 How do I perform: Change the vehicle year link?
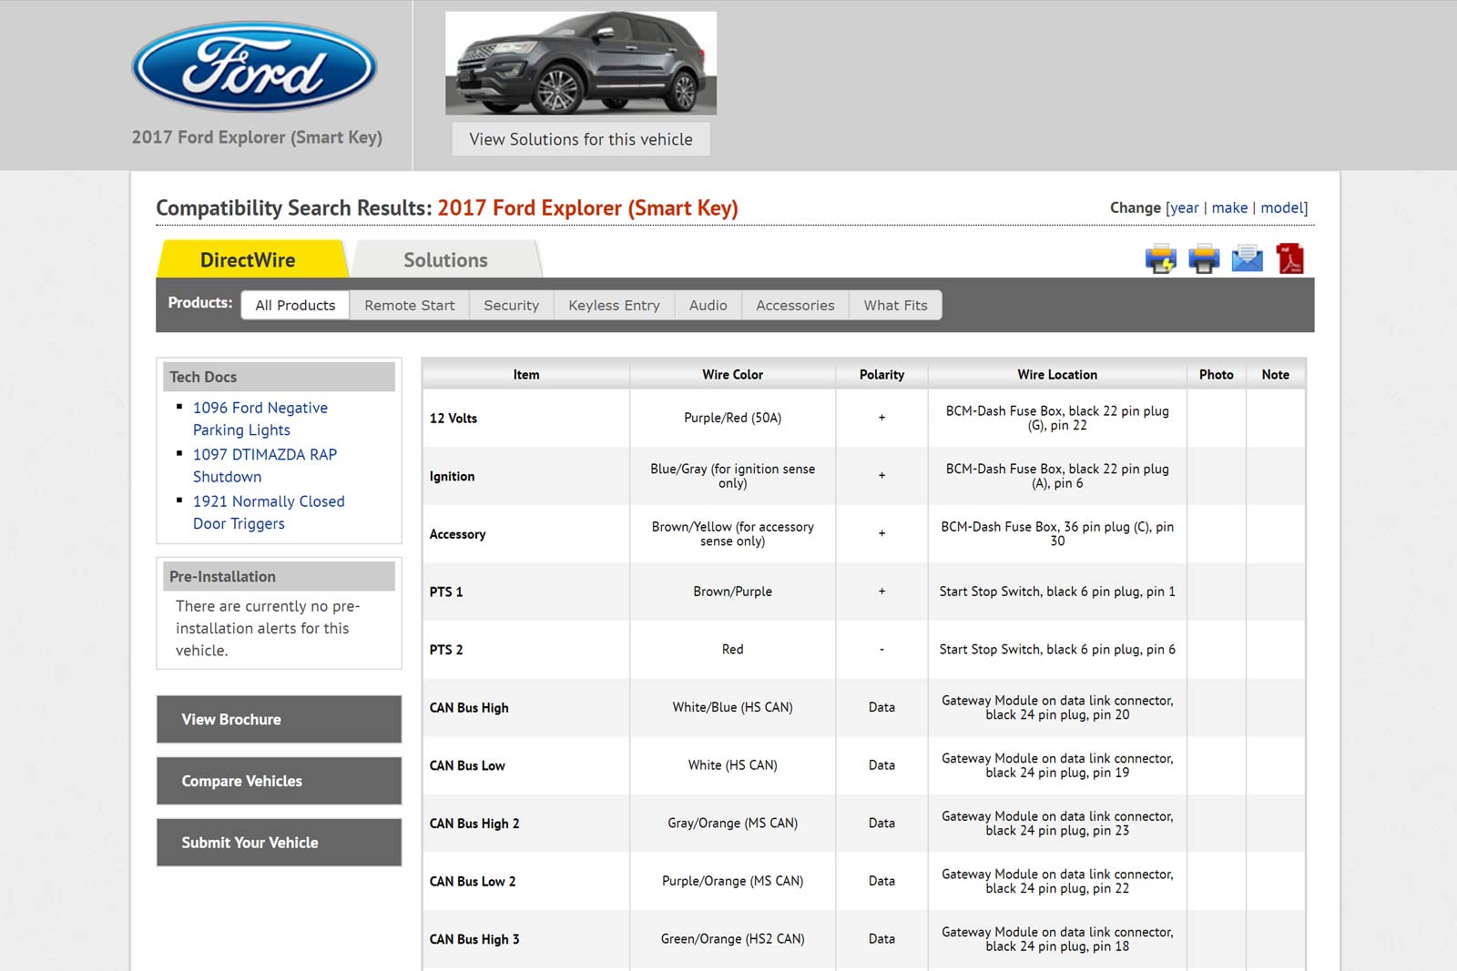[x=1184, y=208]
